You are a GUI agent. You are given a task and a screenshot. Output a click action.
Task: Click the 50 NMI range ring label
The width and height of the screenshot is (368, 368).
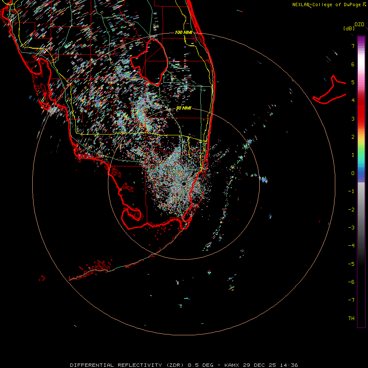[184, 108]
